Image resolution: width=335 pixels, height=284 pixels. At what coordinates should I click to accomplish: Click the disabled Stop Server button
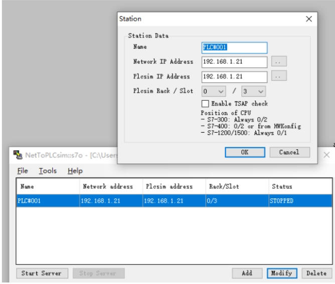[98, 273]
